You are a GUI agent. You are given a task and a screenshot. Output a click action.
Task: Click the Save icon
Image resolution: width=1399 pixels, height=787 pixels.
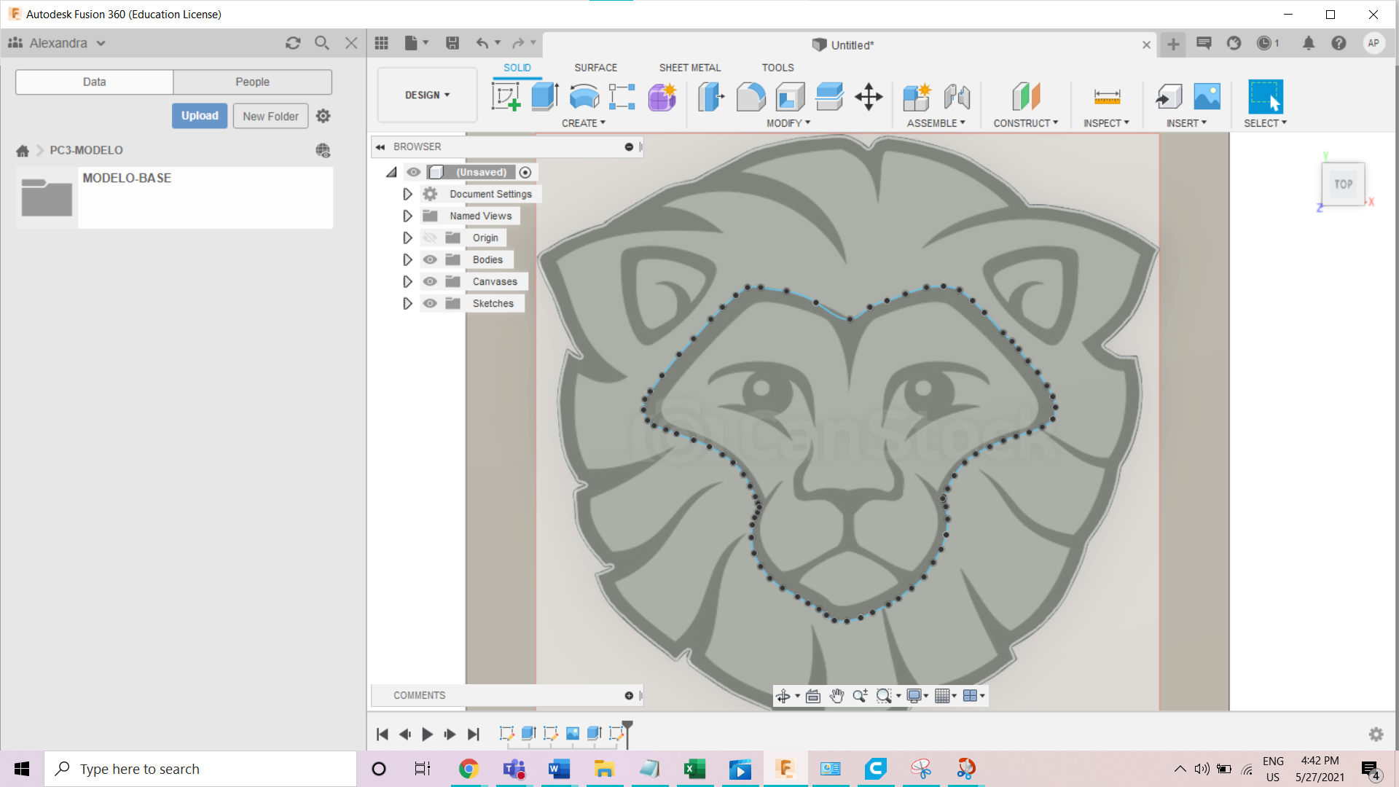click(x=452, y=43)
